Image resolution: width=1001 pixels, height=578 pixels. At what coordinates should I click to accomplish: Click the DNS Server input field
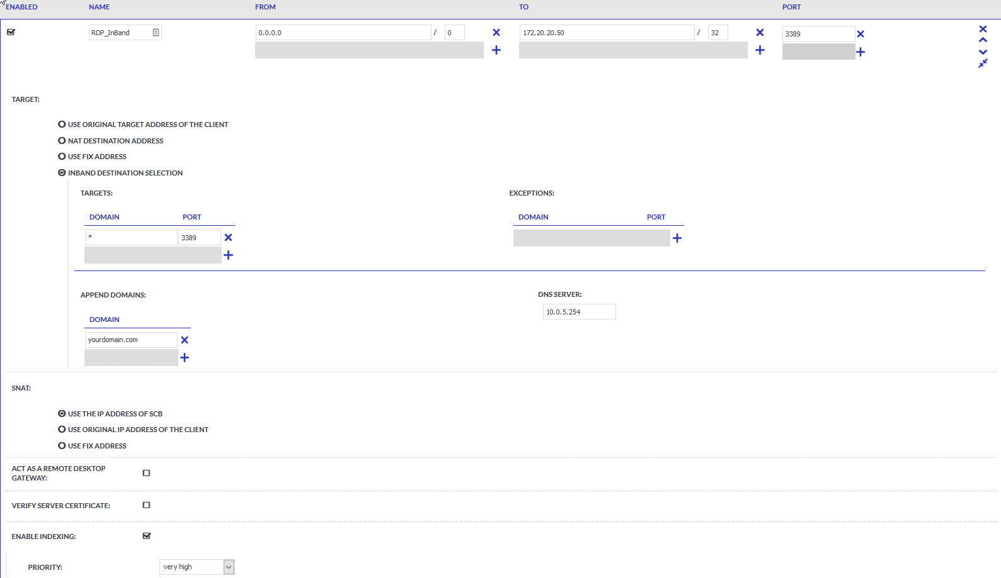tap(579, 312)
